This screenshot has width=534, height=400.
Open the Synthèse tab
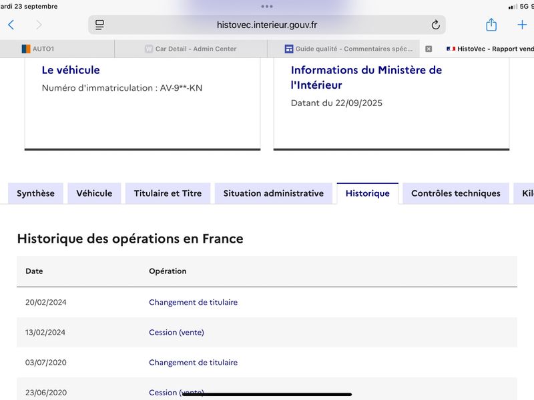click(35, 193)
